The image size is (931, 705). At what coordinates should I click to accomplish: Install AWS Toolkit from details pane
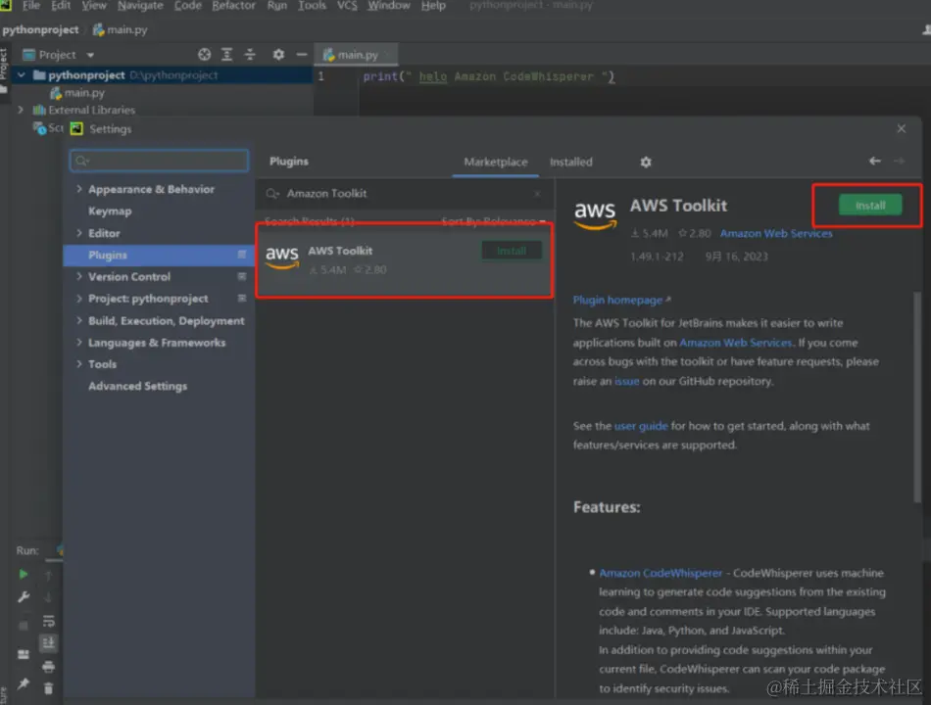pos(869,206)
